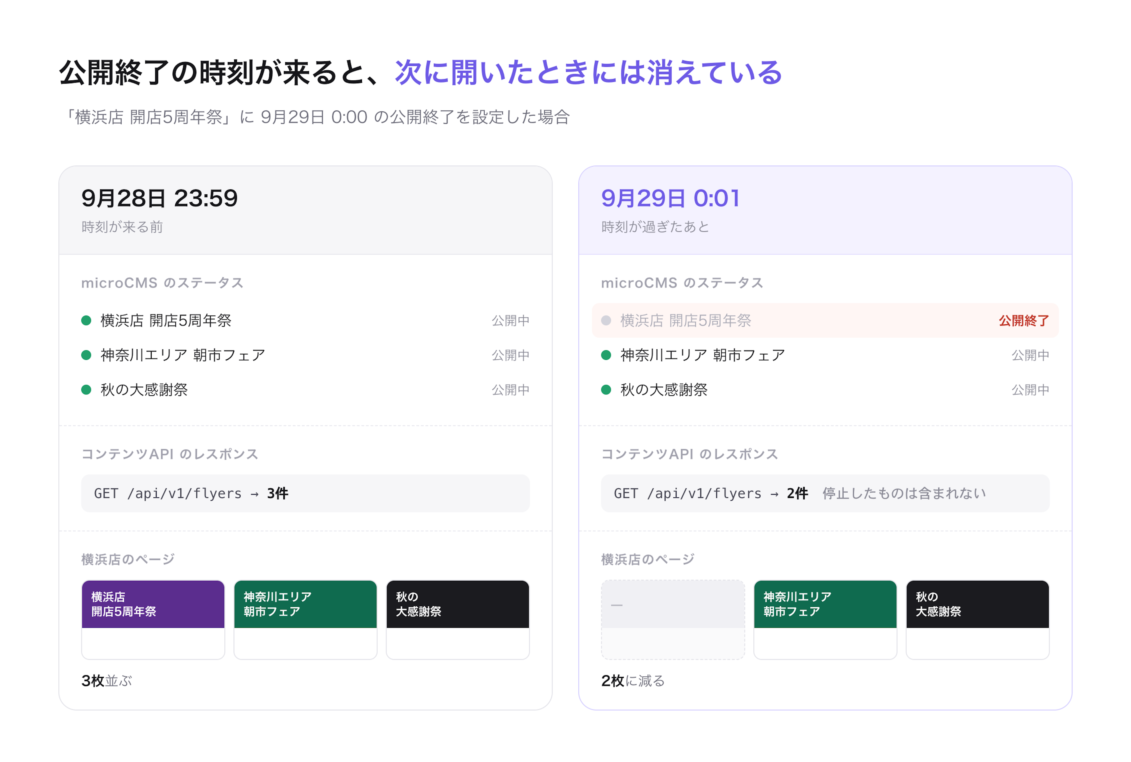Open right black 秋の大感謝祭 flyer card
Viewport: 1131px width, 762px height.
click(977, 620)
